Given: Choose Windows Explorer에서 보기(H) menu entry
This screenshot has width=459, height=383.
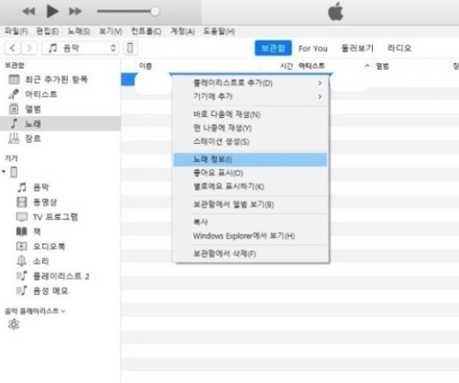Looking at the screenshot, I should (251, 236).
